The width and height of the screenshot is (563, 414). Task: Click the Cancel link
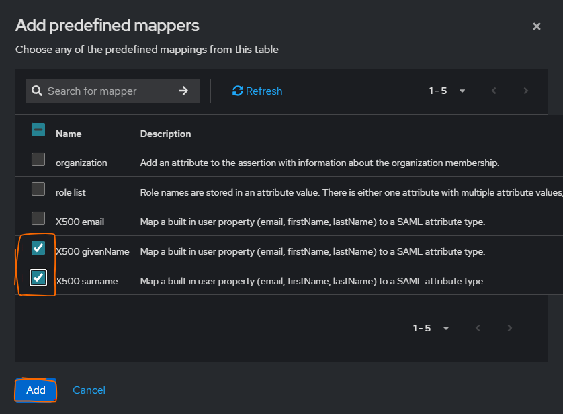tap(89, 390)
